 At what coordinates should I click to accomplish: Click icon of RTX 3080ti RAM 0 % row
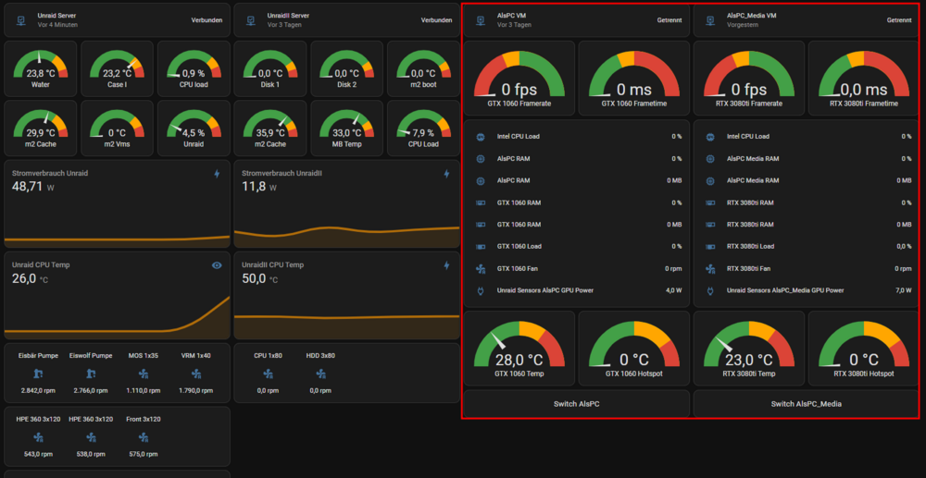click(x=710, y=202)
